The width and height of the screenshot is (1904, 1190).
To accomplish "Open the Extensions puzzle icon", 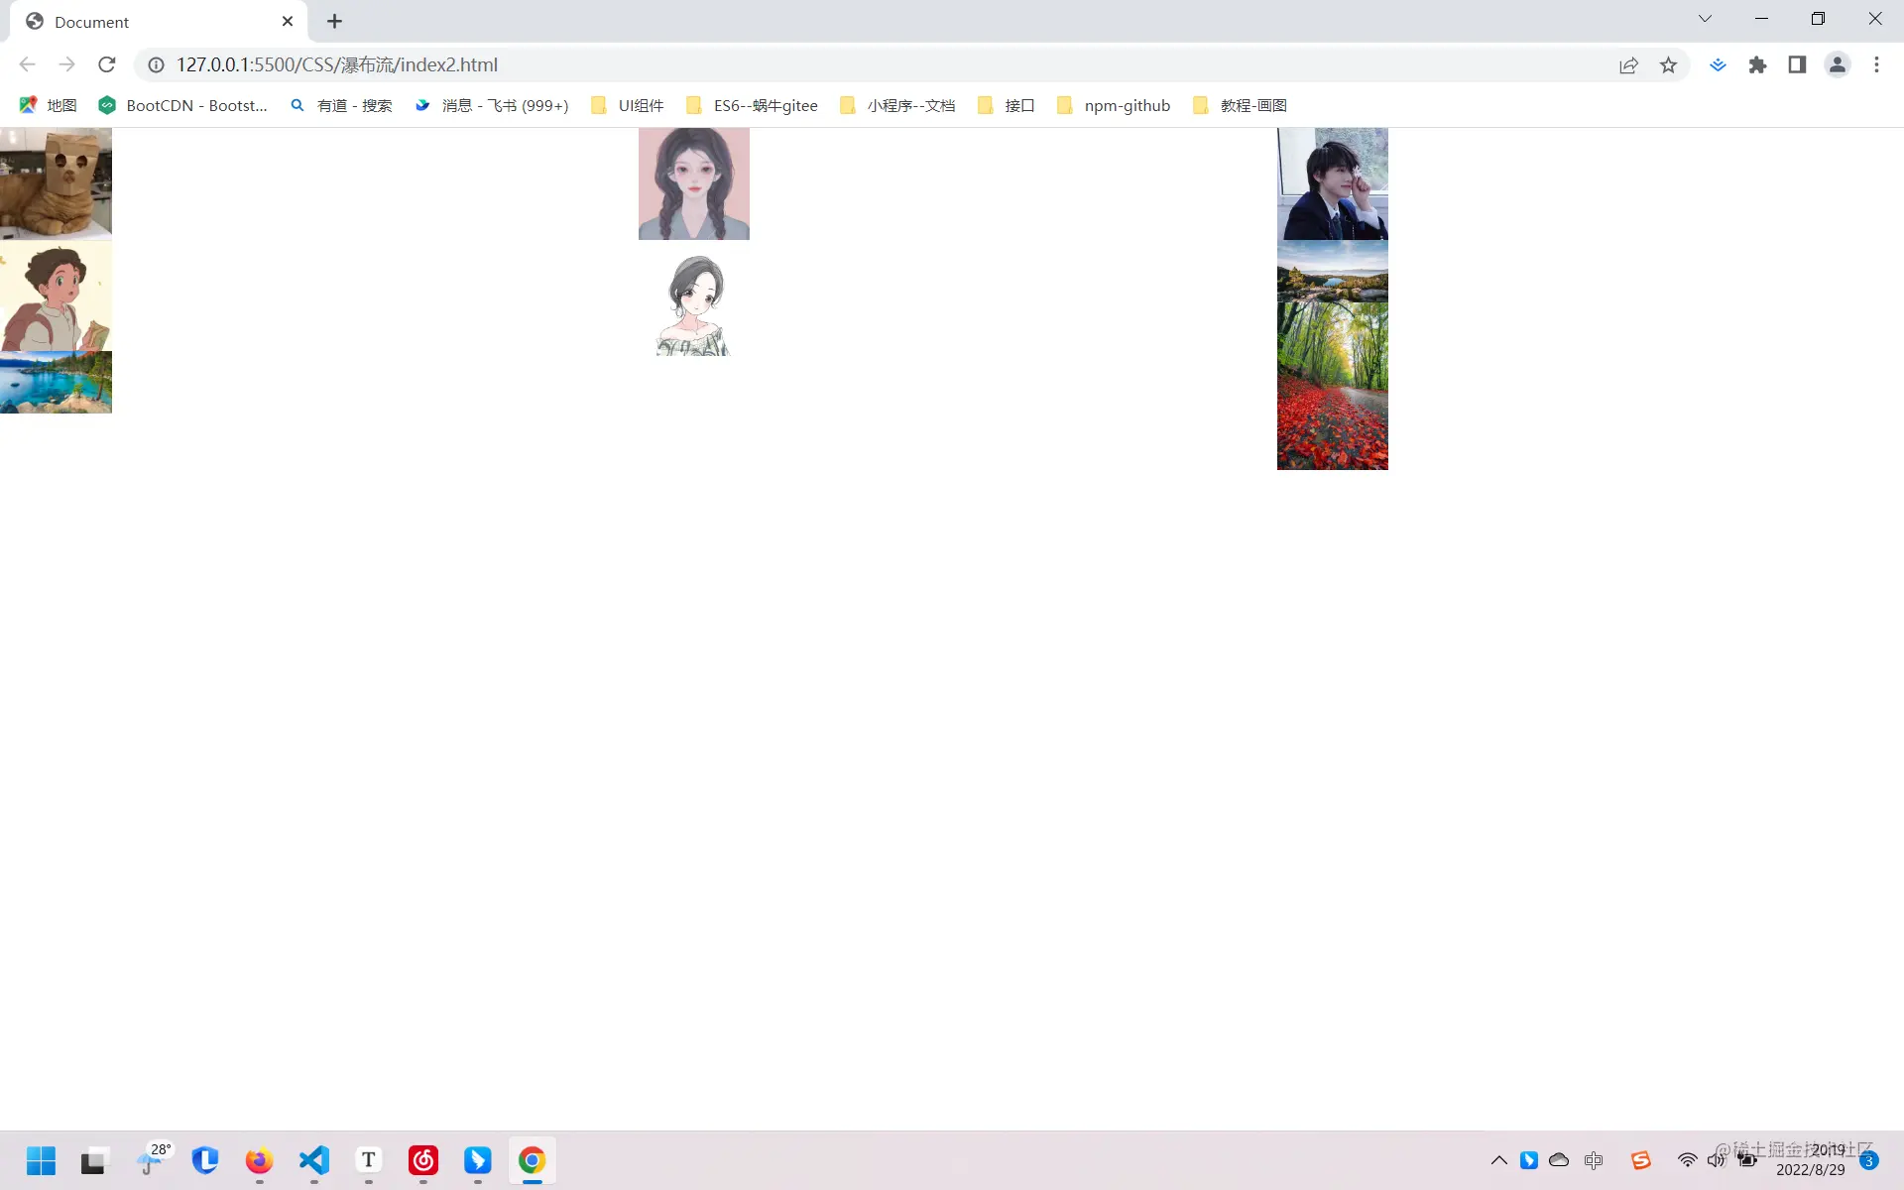I will coord(1757,64).
